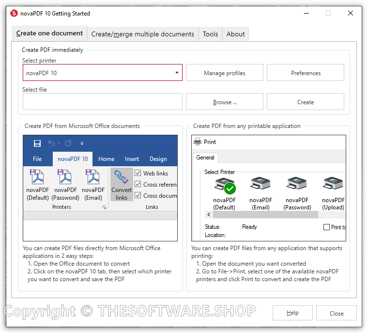
Task: Open the Tools tab
Action: point(210,34)
